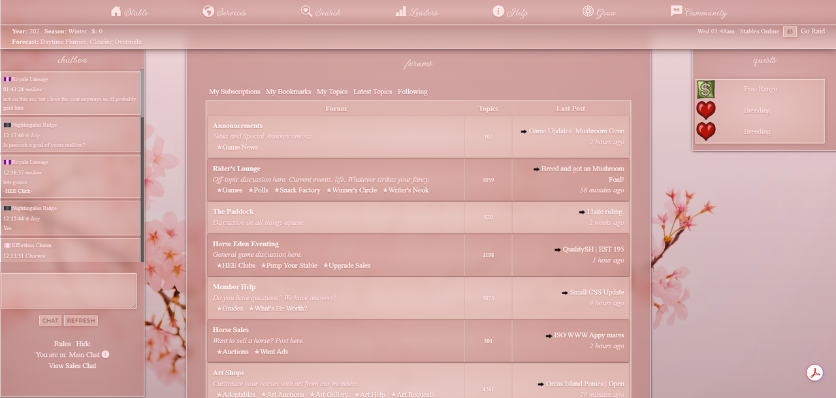Open Latest Topics

(x=372, y=91)
